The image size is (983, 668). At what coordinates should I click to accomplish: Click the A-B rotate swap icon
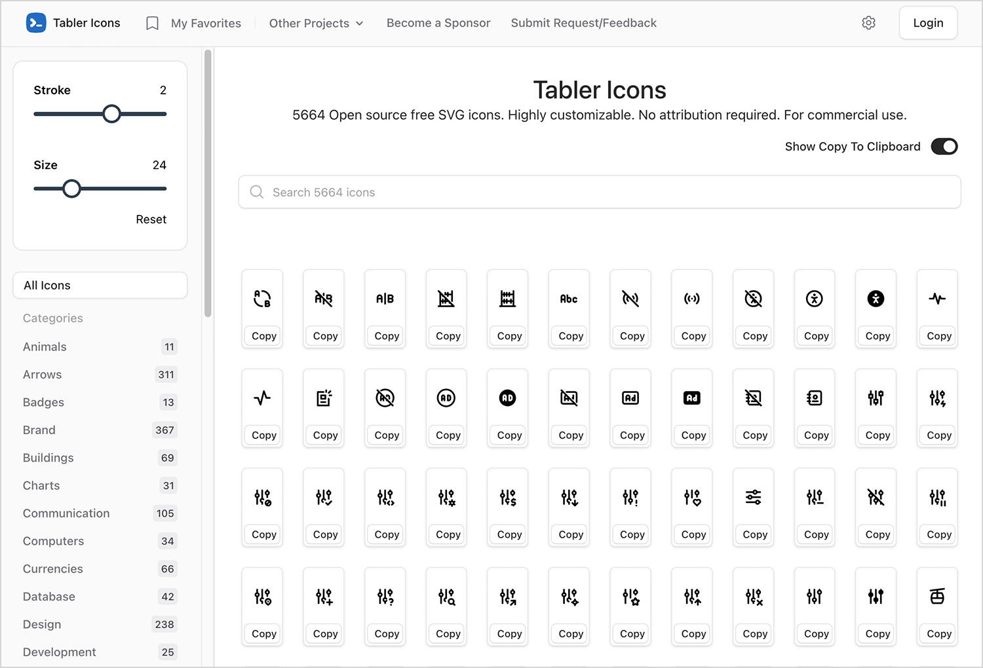[x=262, y=299]
